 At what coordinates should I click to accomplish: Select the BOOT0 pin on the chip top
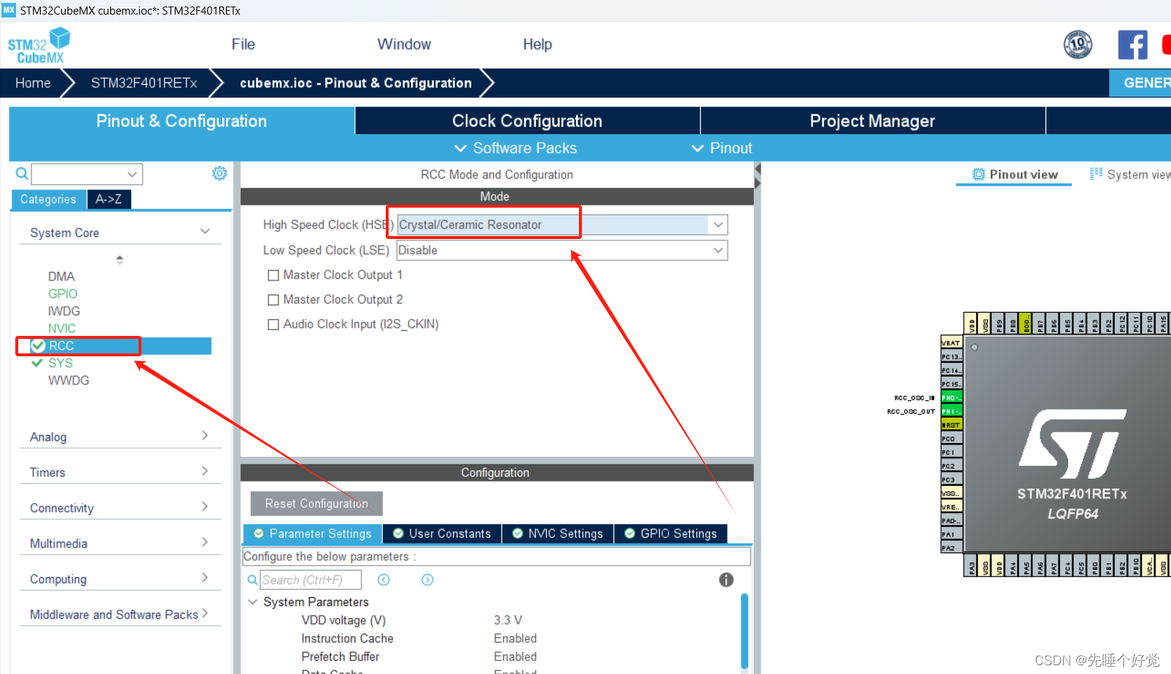1026,324
